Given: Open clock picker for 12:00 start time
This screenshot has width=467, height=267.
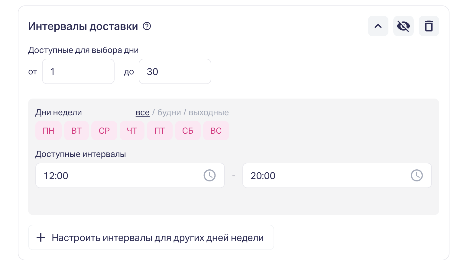Looking at the screenshot, I should [x=209, y=175].
